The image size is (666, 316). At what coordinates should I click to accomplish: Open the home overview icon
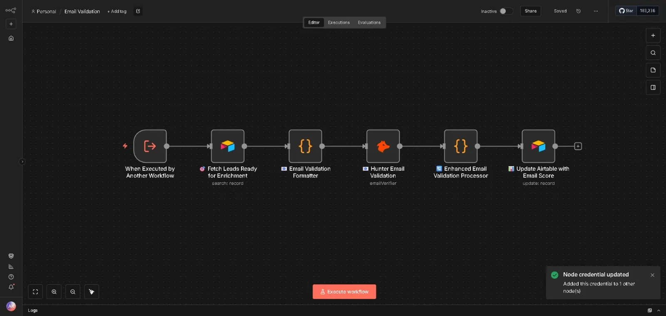(11, 38)
